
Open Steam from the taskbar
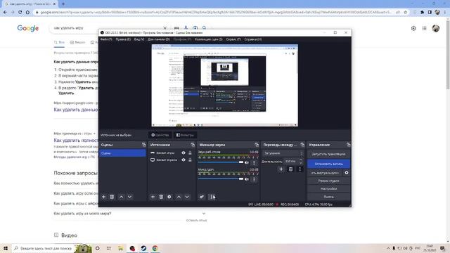pos(143,248)
